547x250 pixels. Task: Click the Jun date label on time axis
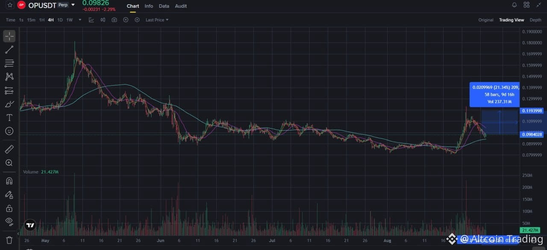click(x=160, y=241)
